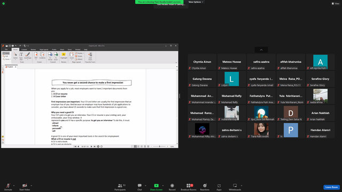This screenshot has height=192, width=342.
Task: Click the Type Text tool
Action: [x=21, y=55]
